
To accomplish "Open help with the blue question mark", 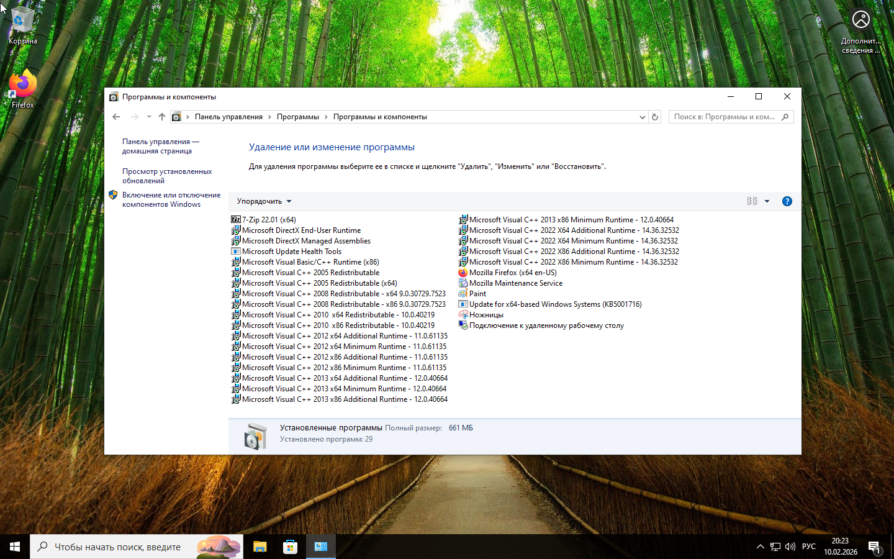I will pos(787,201).
